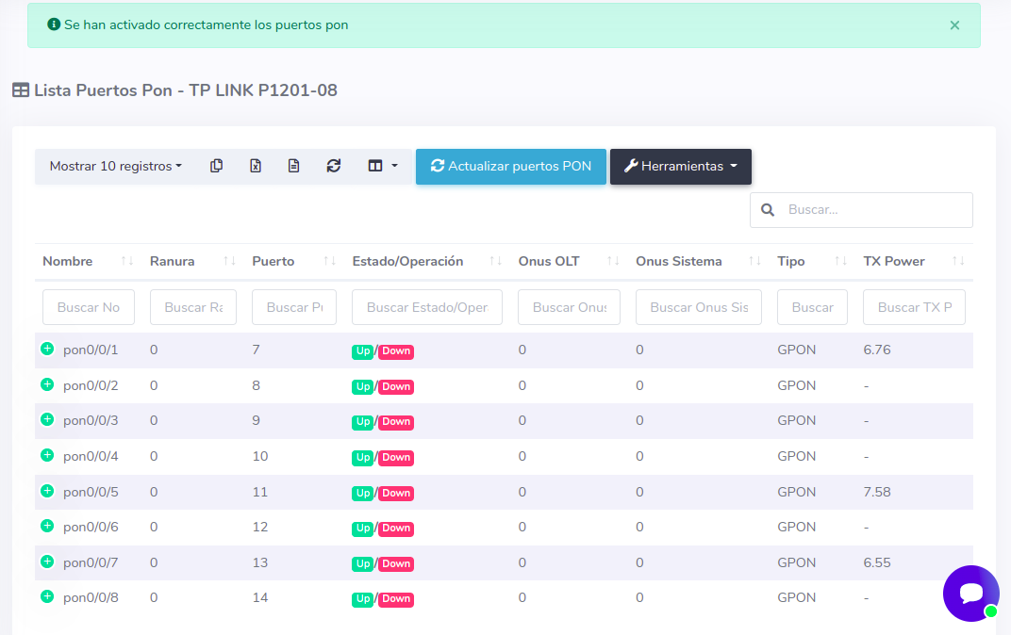The width and height of the screenshot is (1011, 635).
Task: Click Actualizar puertos PON button
Action: 510,166
